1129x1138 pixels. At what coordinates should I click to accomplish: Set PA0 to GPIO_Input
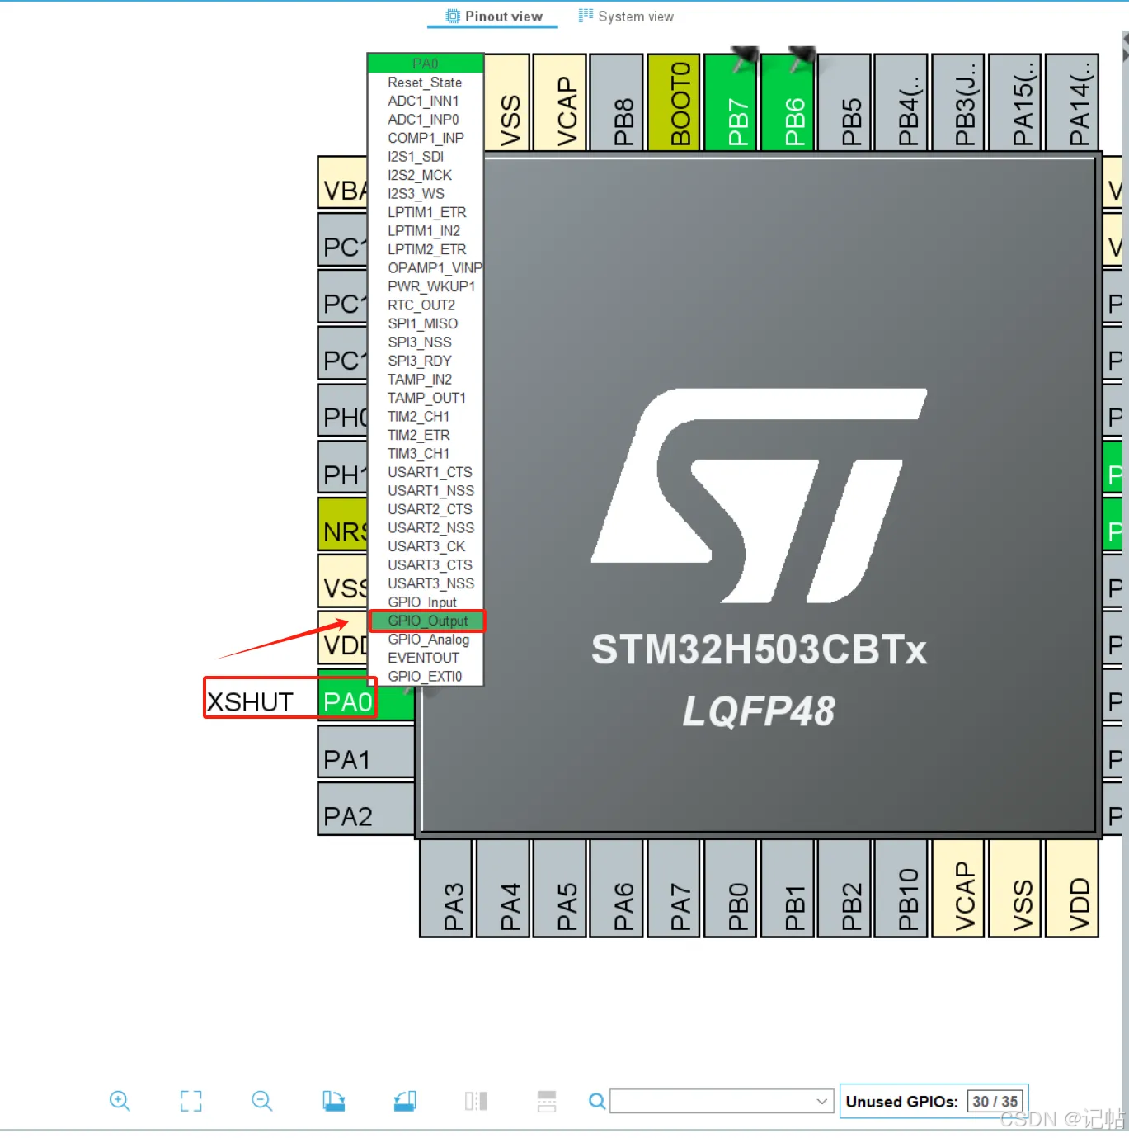(425, 602)
